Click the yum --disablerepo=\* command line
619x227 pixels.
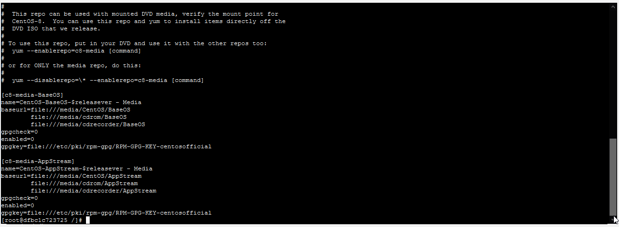[x=108, y=80]
